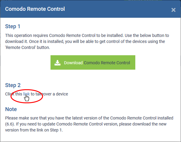Select the 'Step 2' heading

point(13,86)
